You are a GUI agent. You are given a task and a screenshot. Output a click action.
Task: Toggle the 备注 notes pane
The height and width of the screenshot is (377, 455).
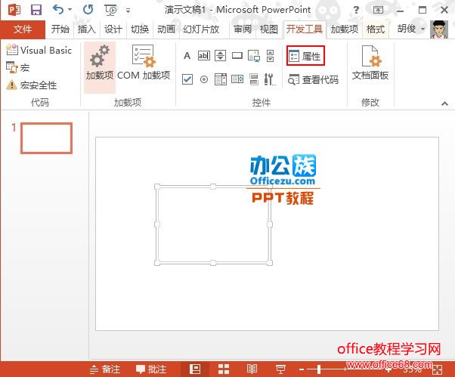105,369
